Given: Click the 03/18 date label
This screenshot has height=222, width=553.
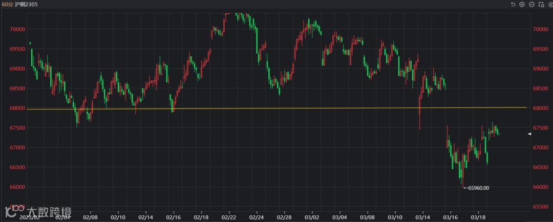Looking at the screenshot, I should (x=478, y=217).
